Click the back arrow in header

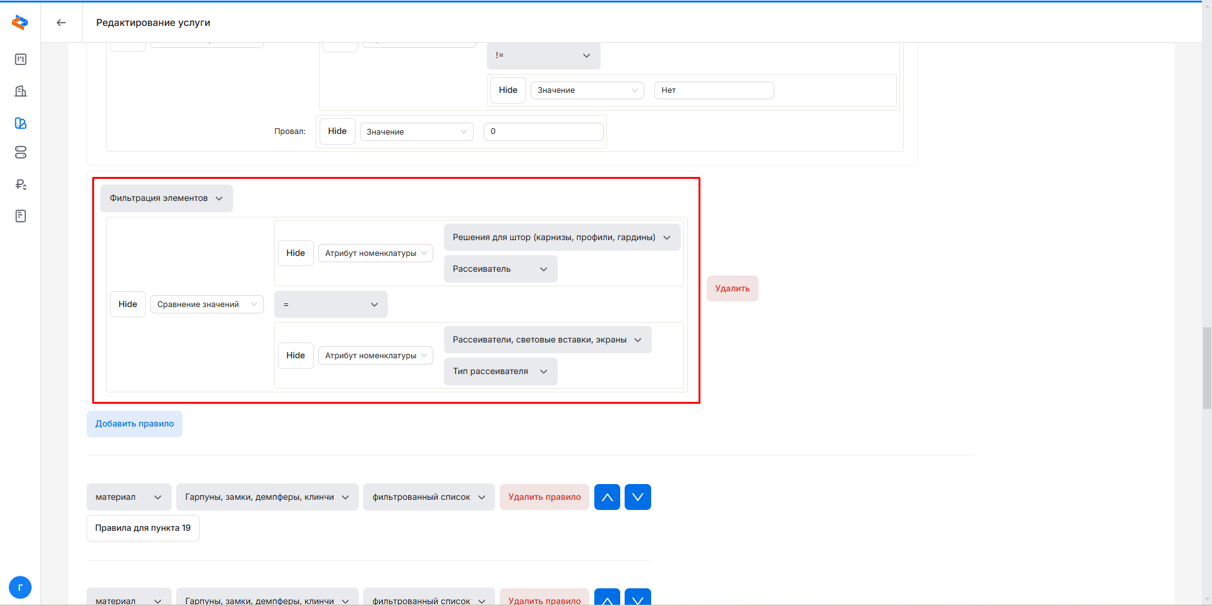point(61,23)
